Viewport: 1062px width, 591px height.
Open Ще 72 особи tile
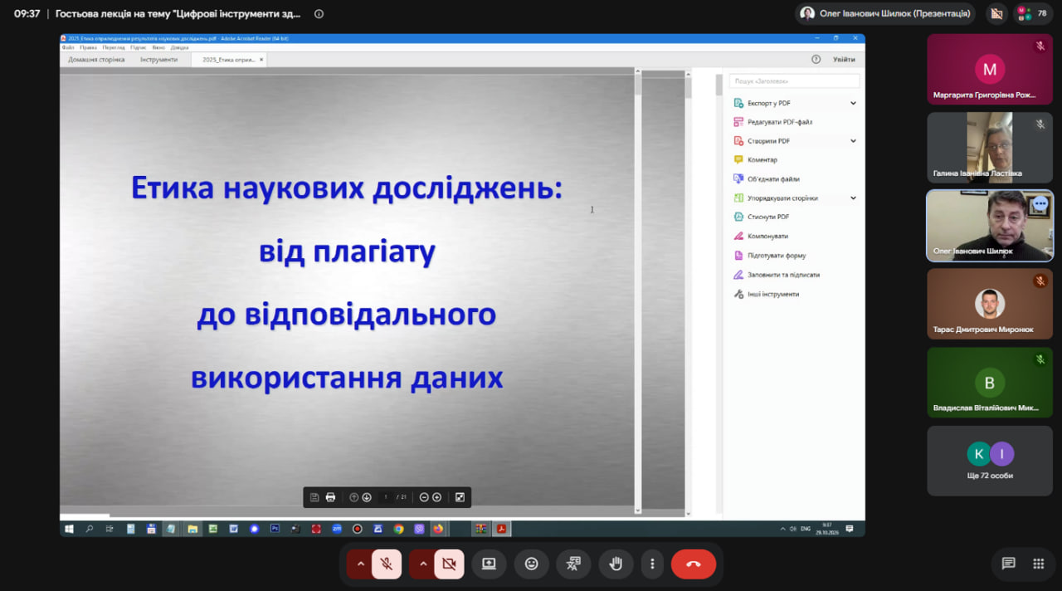pos(990,461)
